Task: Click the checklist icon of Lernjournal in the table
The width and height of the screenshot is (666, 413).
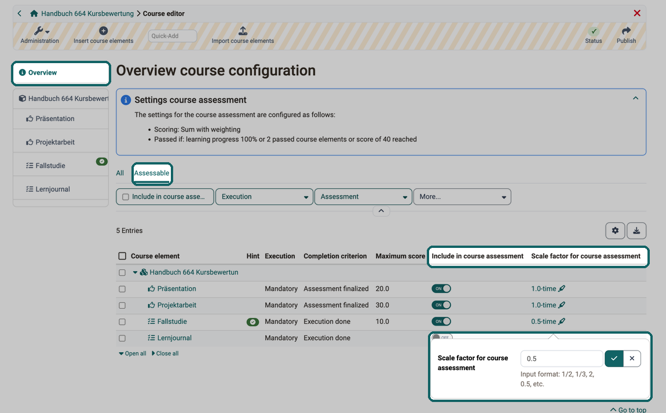Action: (x=151, y=338)
